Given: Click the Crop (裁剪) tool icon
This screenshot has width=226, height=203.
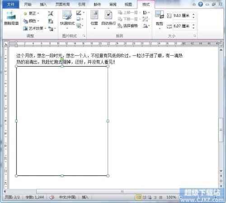Looking at the screenshot, I should [x=160, y=14].
